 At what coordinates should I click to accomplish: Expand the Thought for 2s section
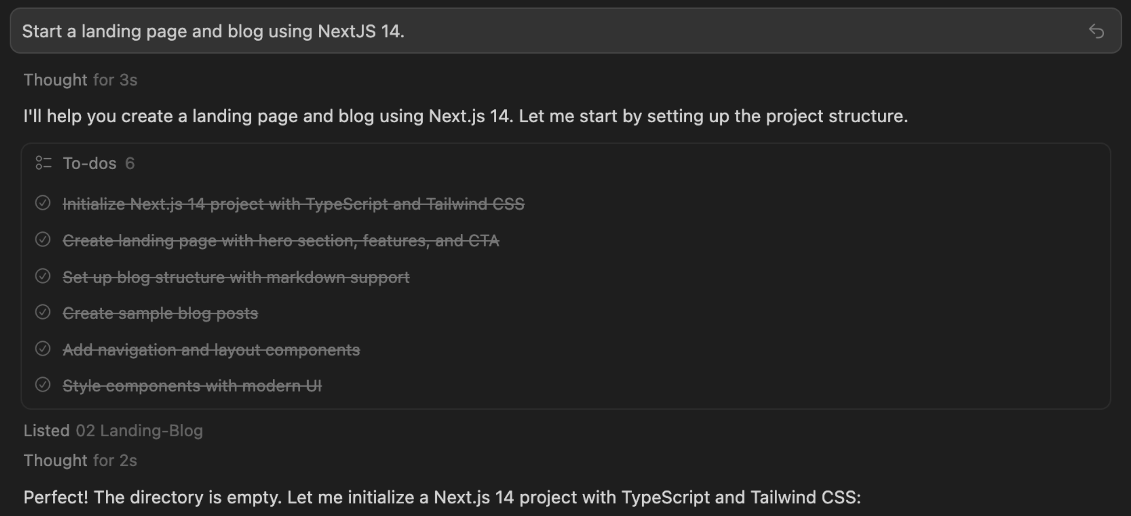click(80, 461)
